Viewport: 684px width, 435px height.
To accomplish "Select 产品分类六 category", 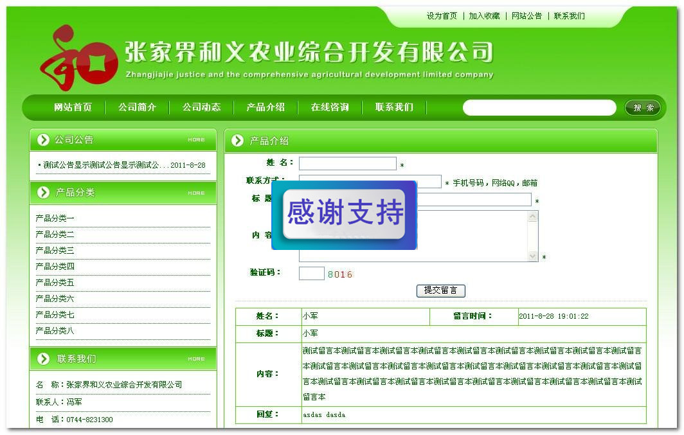I will click(x=55, y=299).
